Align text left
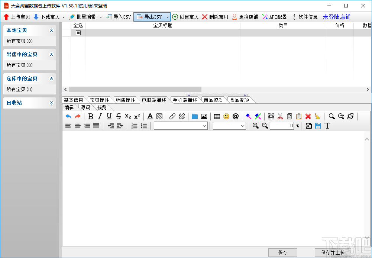 (x=68, y=126)
